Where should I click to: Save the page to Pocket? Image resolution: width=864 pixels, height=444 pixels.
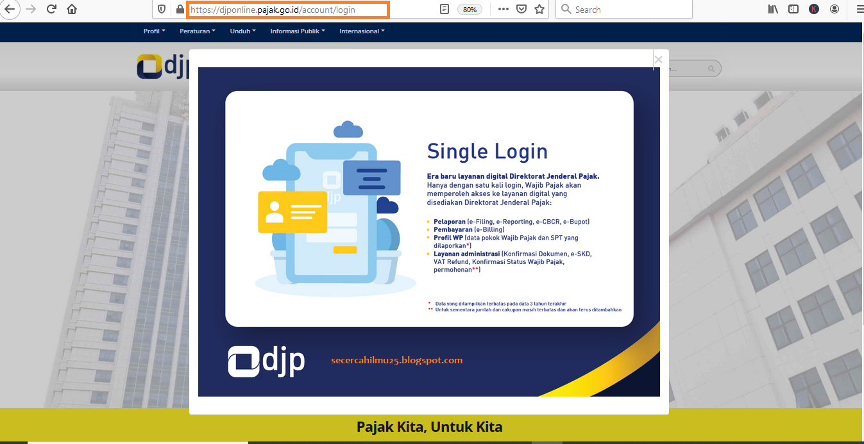pyautogui.click(x=521, y=9)
